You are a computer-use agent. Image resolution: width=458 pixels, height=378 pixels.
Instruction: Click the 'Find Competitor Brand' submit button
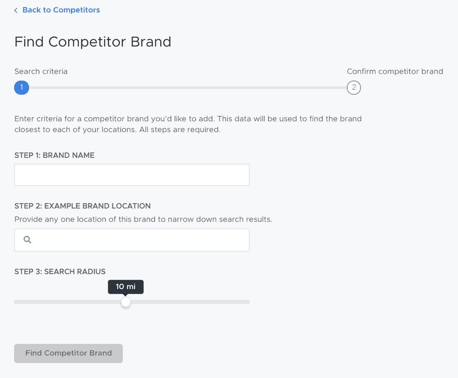pos(68,353)
